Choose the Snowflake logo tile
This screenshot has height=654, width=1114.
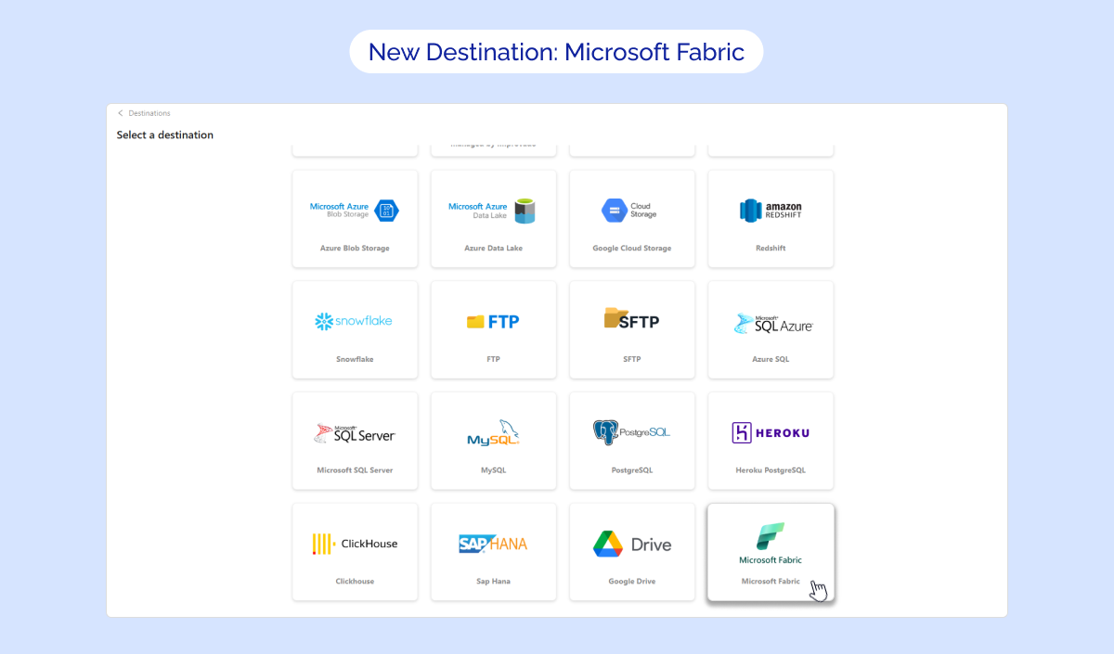click(354, 321)
